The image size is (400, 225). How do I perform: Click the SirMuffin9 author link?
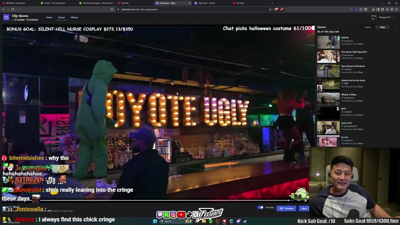(x=32, y=20)
